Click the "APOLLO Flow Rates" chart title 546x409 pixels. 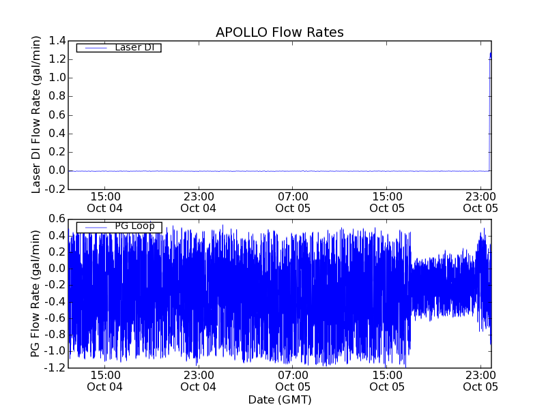[279, 32]
